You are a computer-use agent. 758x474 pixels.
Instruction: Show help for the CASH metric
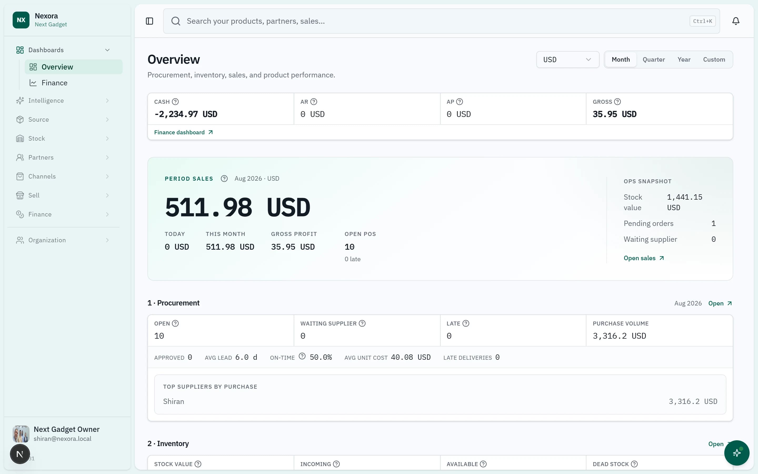(x=175, y=102)
